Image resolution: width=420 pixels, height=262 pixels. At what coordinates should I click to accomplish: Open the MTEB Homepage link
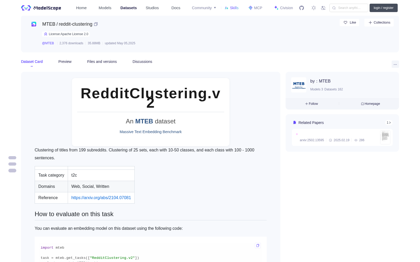click(370, 104)
